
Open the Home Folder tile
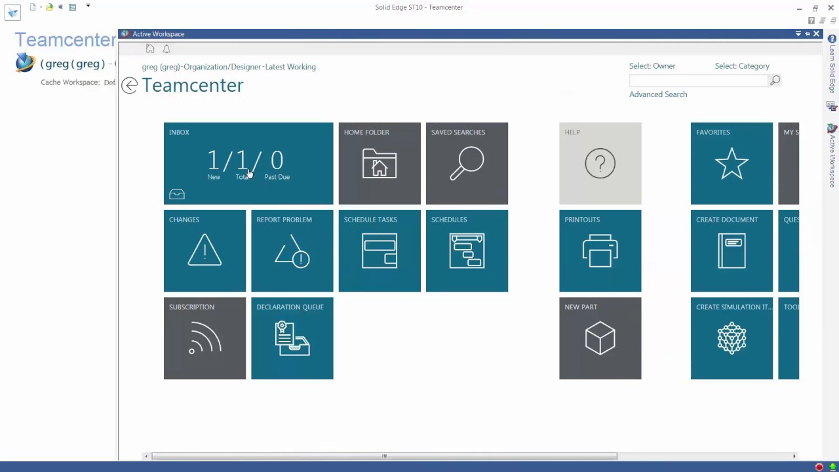pos(380,163)
